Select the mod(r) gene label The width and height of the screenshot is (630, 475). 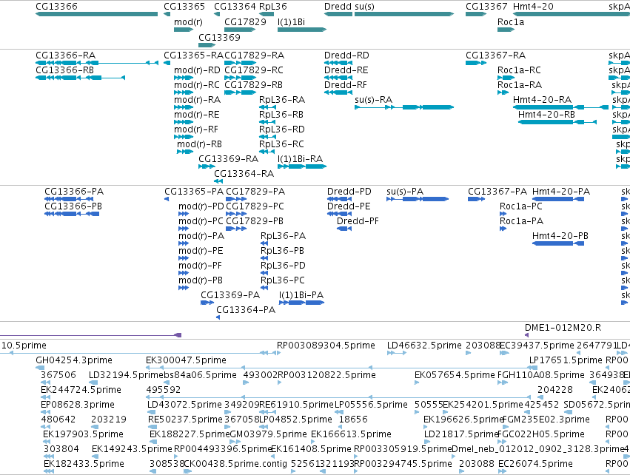point(189,22)
